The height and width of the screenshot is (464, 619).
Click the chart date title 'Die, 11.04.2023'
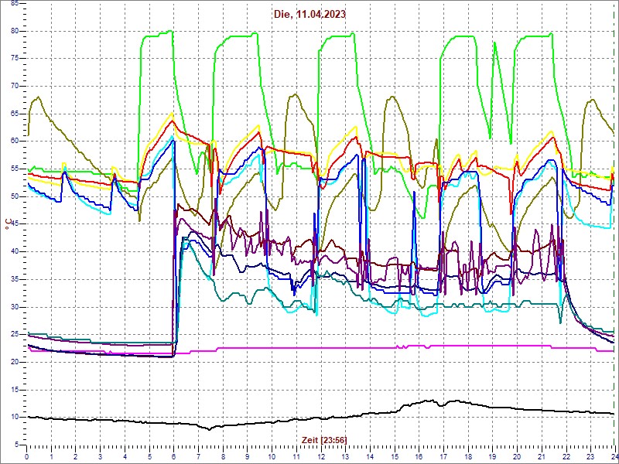pos(309,14)
